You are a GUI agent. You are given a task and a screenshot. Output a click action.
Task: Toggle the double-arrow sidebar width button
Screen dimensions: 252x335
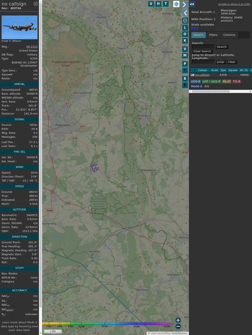click(192, 4)
